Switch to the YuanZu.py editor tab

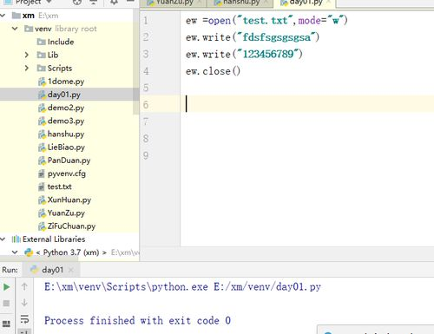[x=174, y=3]
